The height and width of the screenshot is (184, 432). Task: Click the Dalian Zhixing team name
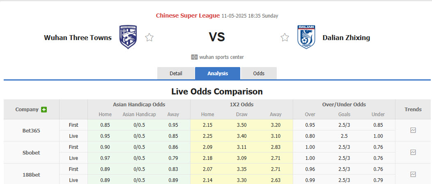pos(346,38)
